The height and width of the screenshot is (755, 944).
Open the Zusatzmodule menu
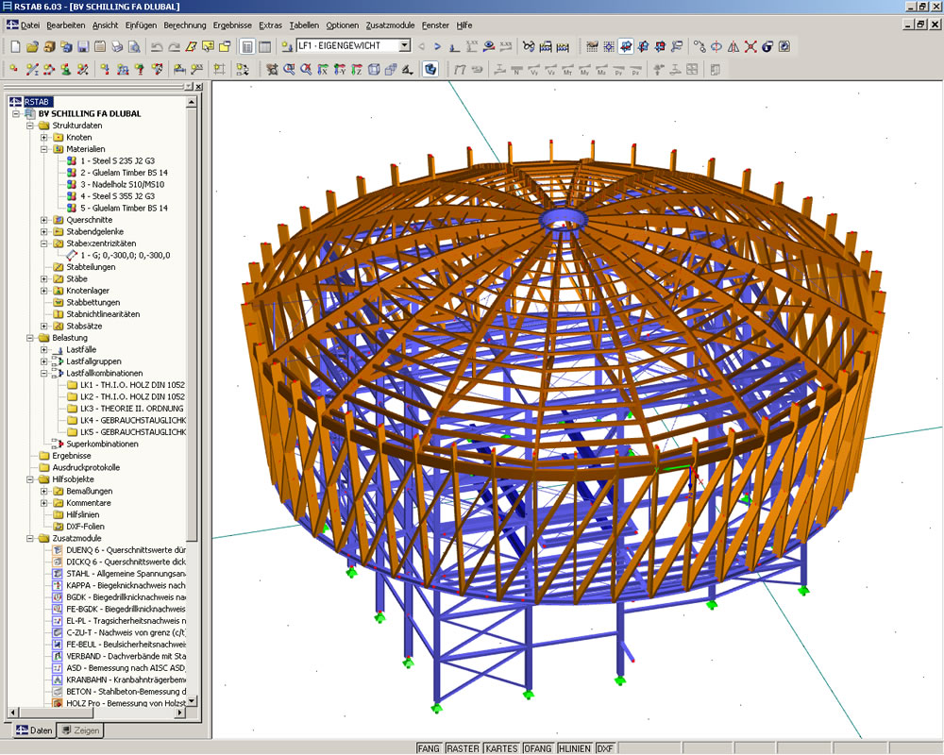pyautogui.click(x=390, y=25)
